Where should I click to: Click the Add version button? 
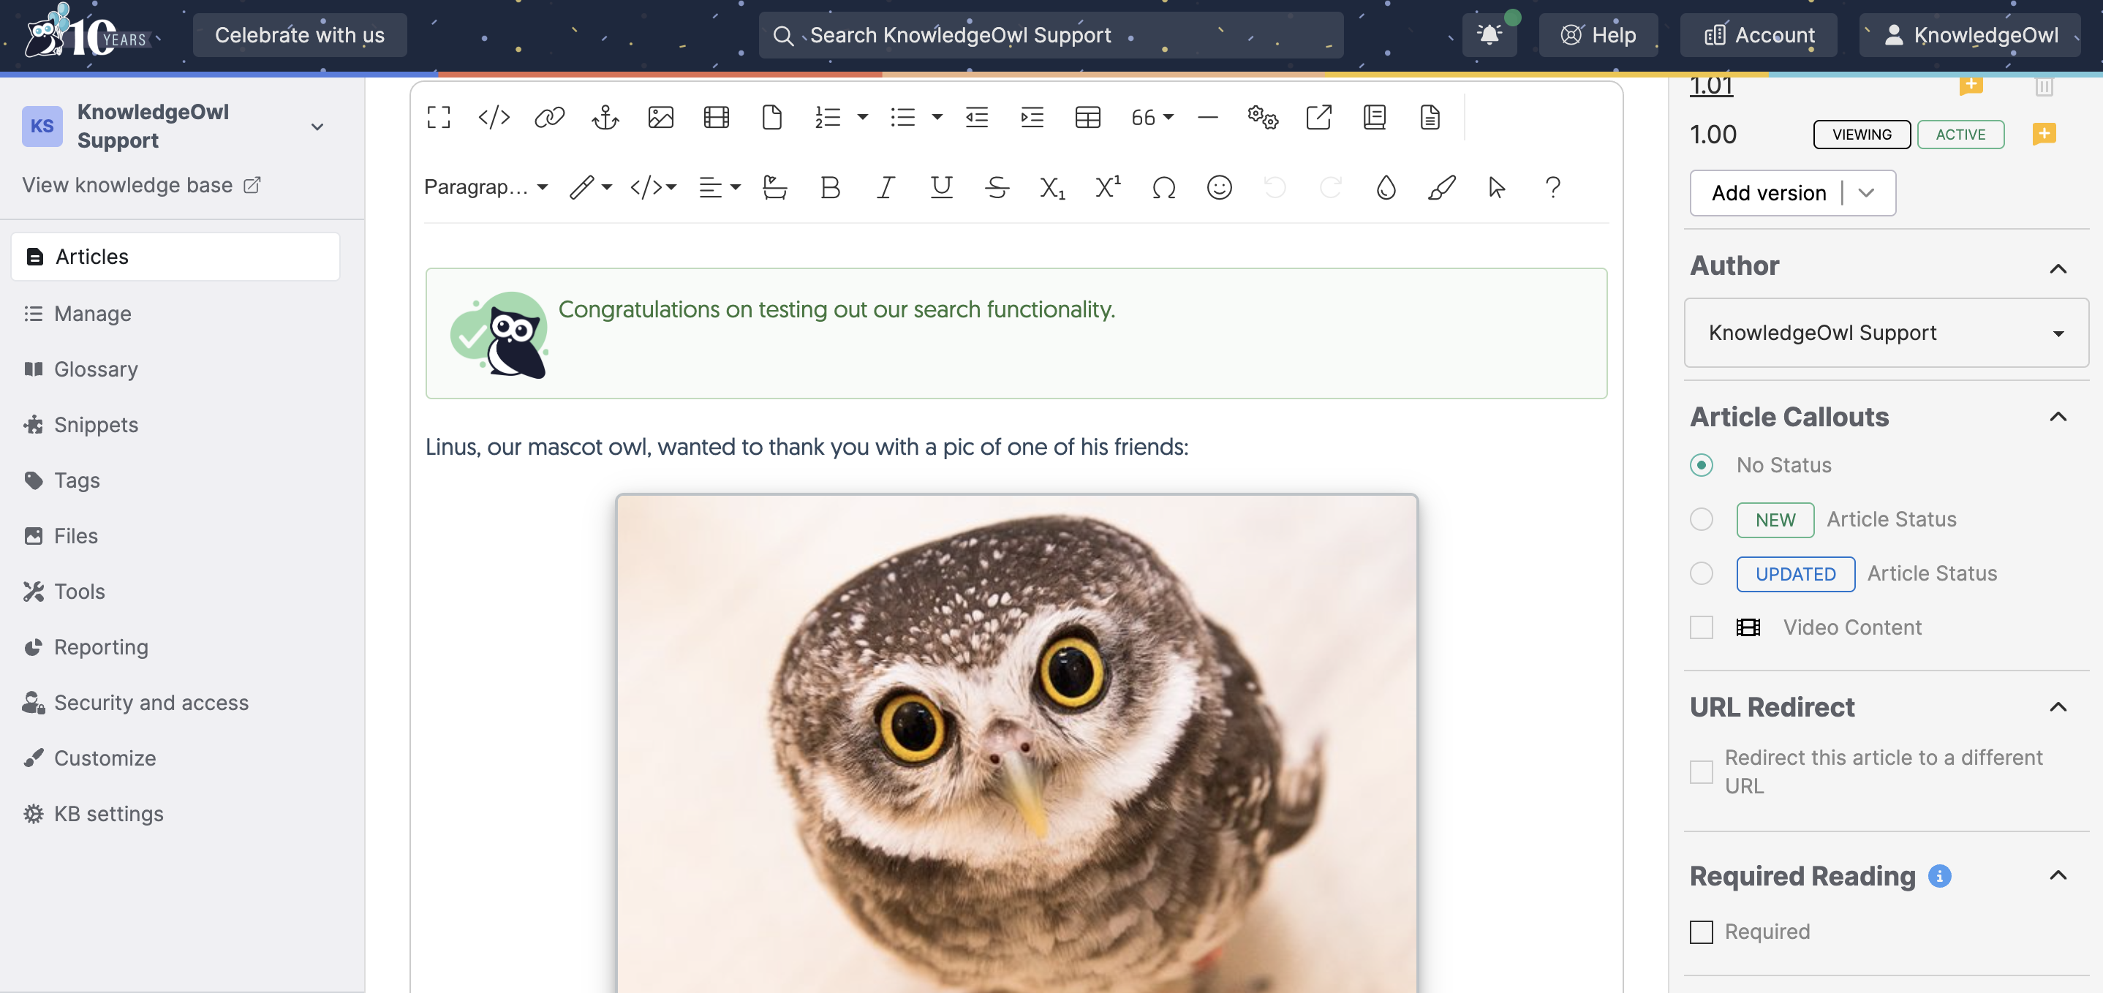coord(1768,193)
